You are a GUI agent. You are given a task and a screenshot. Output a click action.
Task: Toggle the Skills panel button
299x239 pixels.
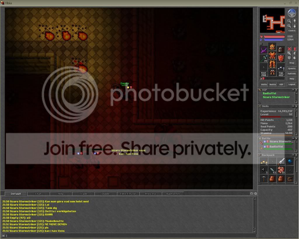pyautogui.click(x=264, y=84)
